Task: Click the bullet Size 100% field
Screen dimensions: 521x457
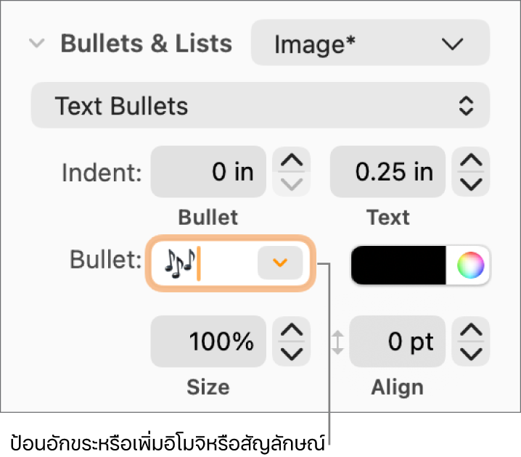Action: (x=209, y=341)
